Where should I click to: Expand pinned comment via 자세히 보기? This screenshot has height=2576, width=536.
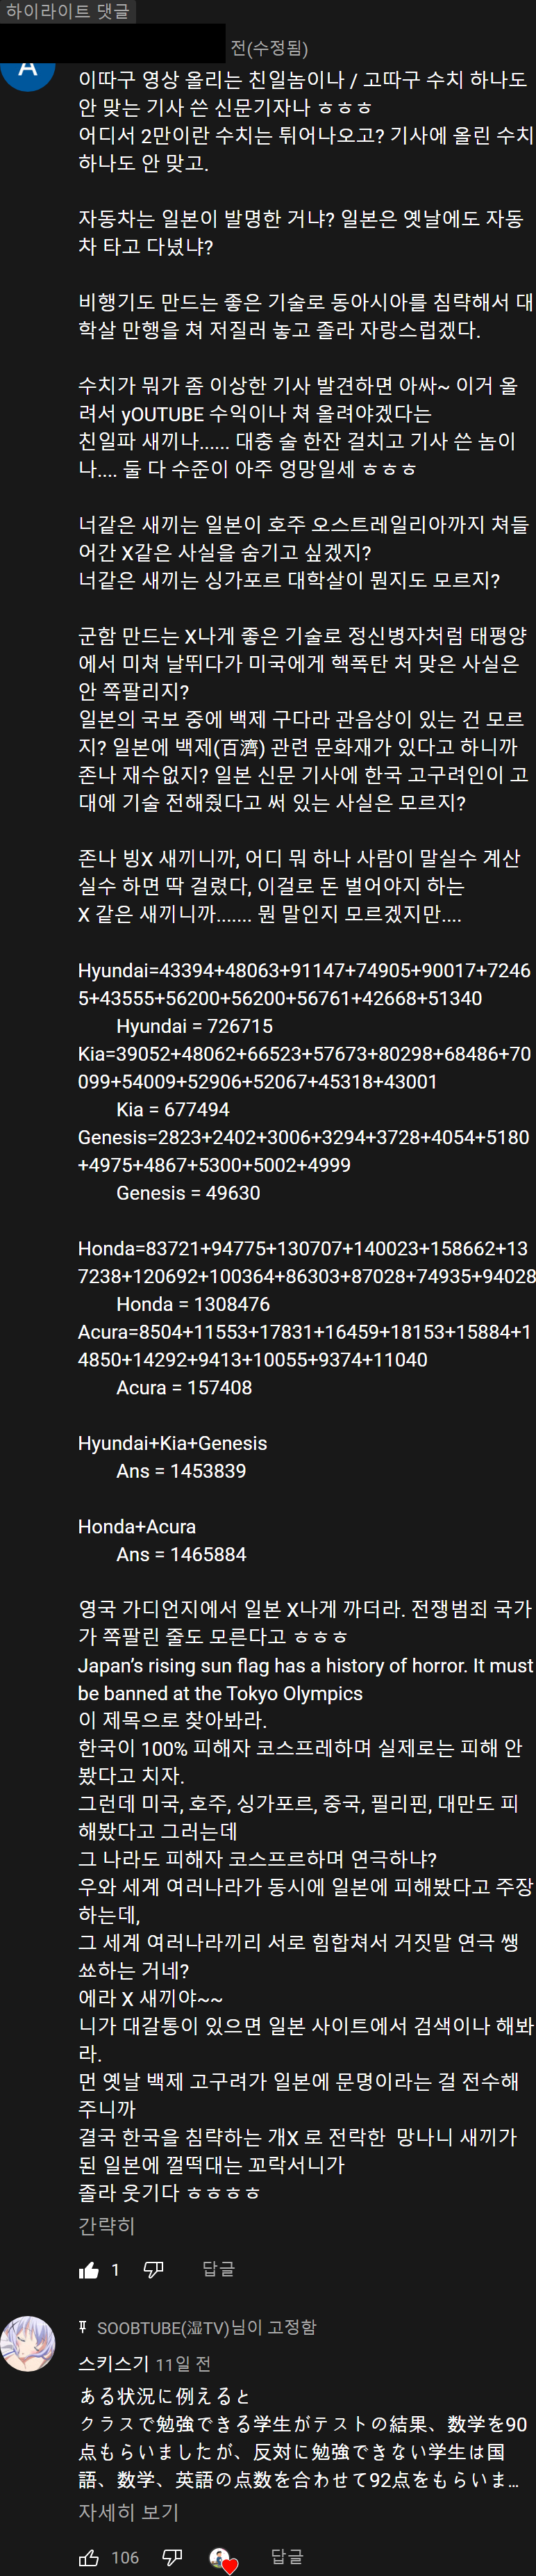pyautogui.click(x=128, y=2511)
